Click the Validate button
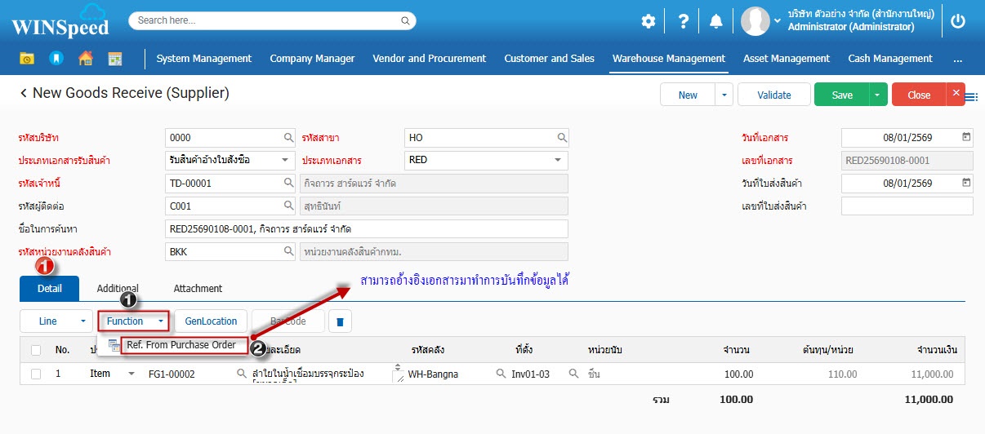The height and width of the screenshot is (434, 985). tap(773, 95)
